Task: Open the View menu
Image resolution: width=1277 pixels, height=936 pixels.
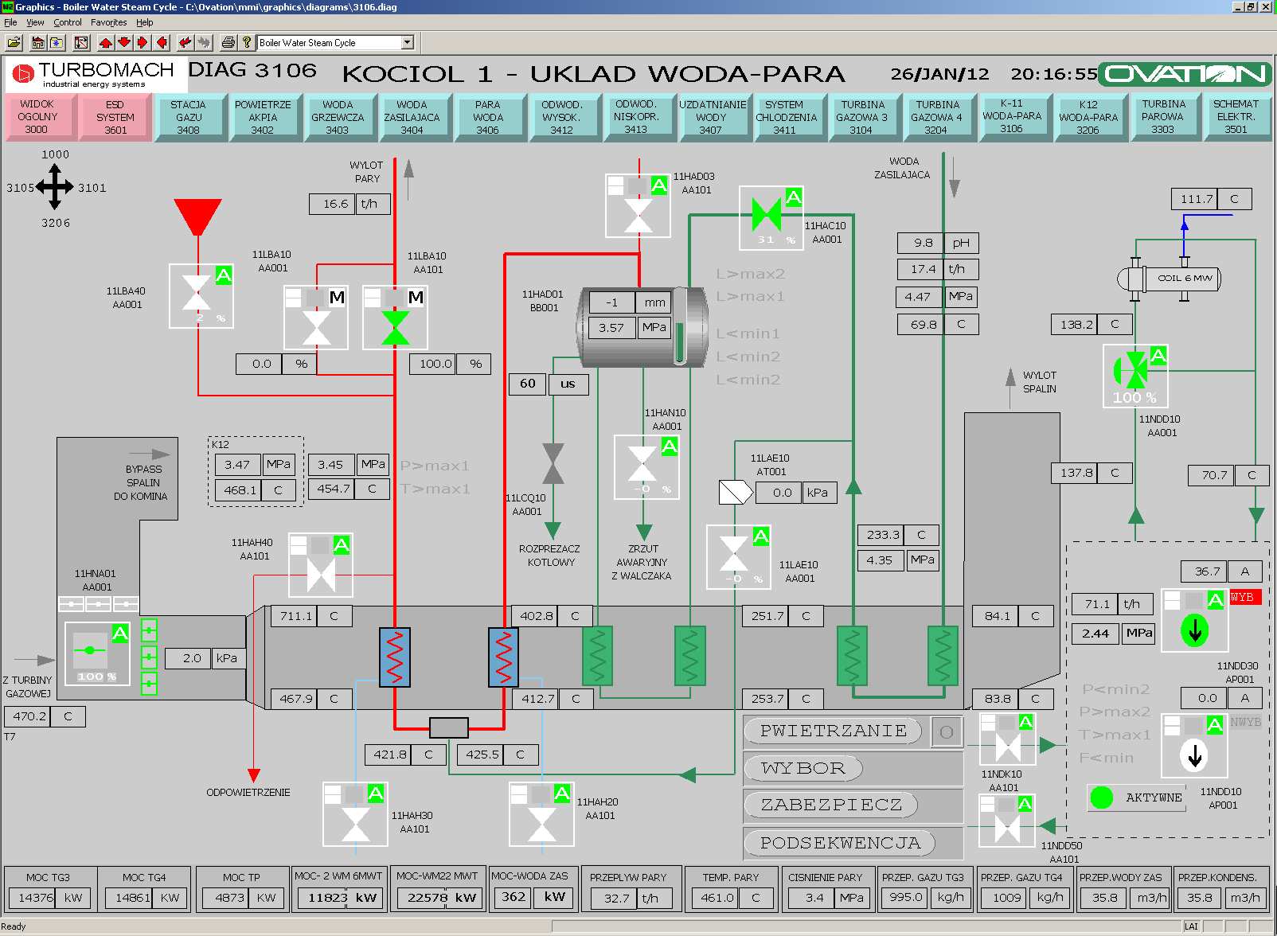Action: pos(35,22)
